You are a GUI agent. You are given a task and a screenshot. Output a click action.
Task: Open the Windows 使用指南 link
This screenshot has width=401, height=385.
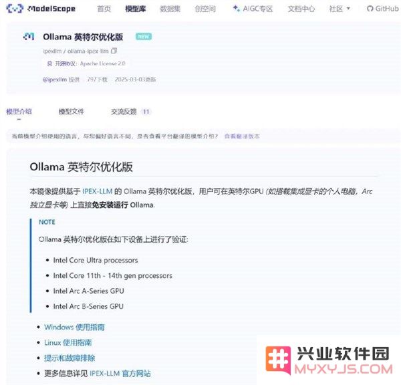74,328
